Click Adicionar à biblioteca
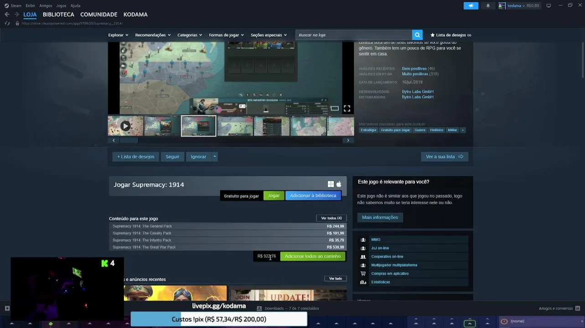The height and width of the screenshot is (328, 585). click(313, 195)
